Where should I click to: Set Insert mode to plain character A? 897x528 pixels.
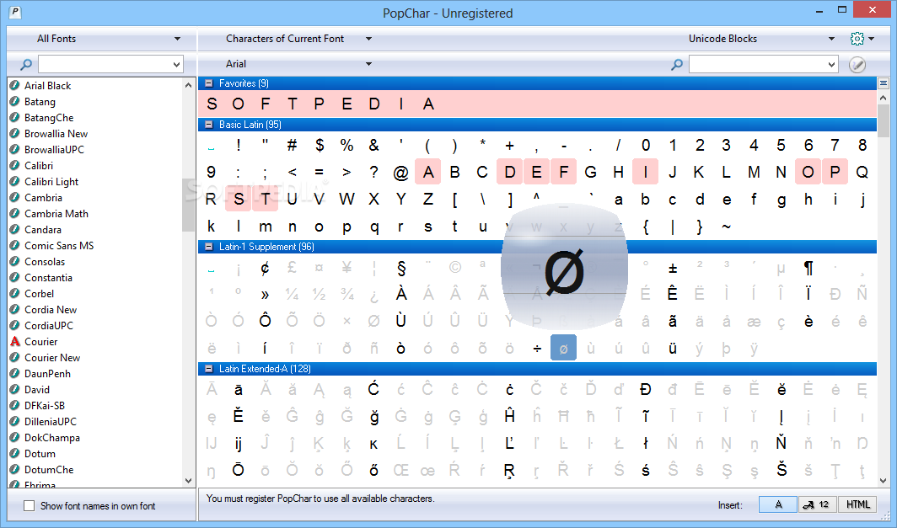(x=778, y=504)
